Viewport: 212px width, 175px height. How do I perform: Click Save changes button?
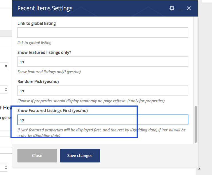(x=80, y=156)
